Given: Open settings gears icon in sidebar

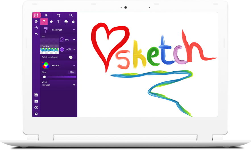Looking at the screenshot, I should click(x=36, y=108).
